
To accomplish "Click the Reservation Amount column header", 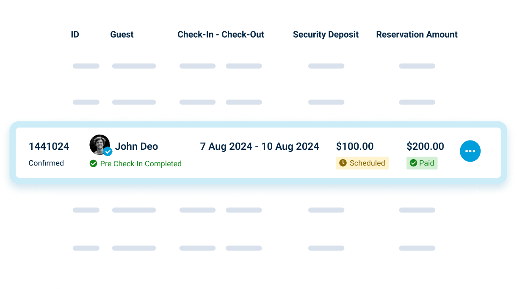I will pos(417,35).
